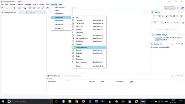Click the New wizard toolbar icon
Viewport: 185px width, 104px height.
pyautogui.click(x=2, y=8)
